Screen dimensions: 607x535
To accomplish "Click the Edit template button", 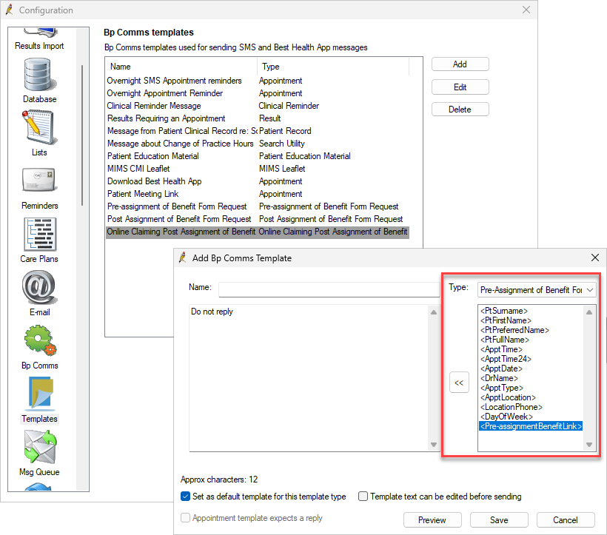I will point(460,87).
